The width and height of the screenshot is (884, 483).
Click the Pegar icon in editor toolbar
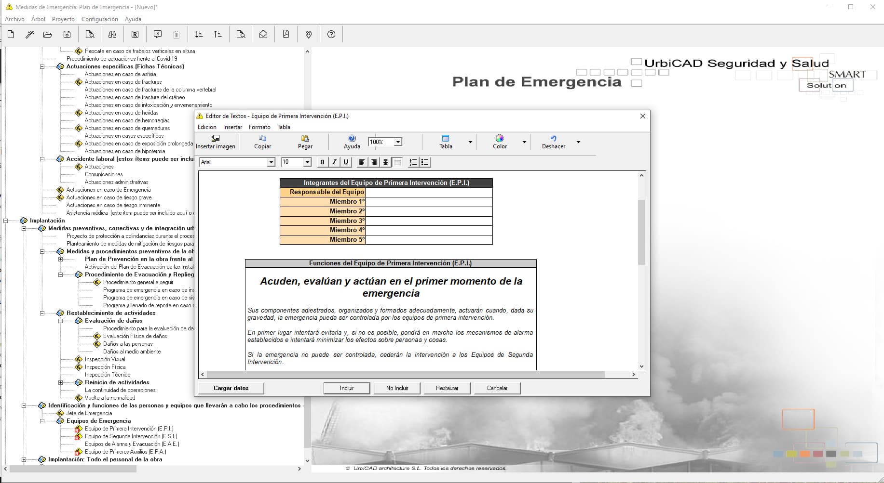click(305, 142)
